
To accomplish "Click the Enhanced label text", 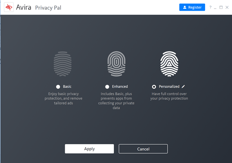I will point(120,87).
